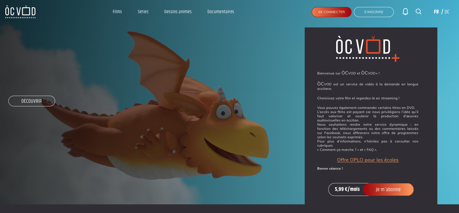
Task: Open Offre OPLO pour les écoles link
Action: [368, 160]
